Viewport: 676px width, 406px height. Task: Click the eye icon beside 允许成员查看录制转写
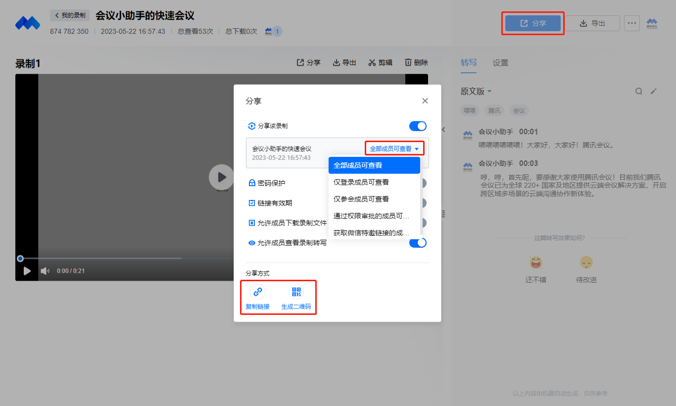tap(252, 243)
